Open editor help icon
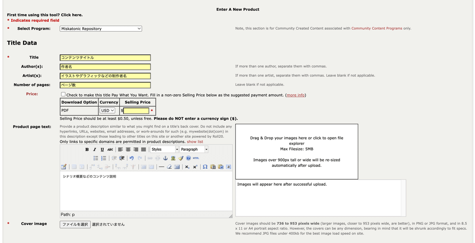This screenshot has width=475, height=243. click(188, 158)
